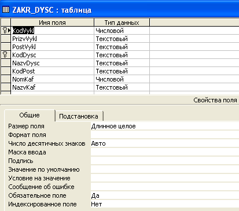Click the description cell in the NomKaf row
239x211 pixels.
pyautogui.click(x=194, y=79)
